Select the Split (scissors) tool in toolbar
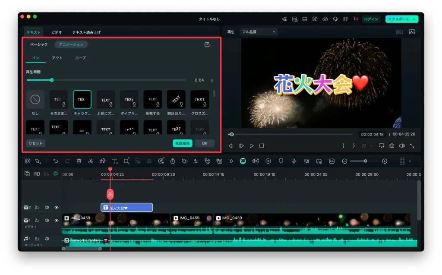 coord(91,161)
